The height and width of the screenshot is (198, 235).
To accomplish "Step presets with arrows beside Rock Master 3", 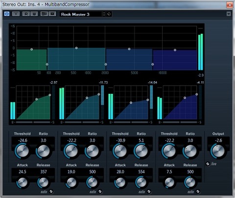I will pos(104,14).
